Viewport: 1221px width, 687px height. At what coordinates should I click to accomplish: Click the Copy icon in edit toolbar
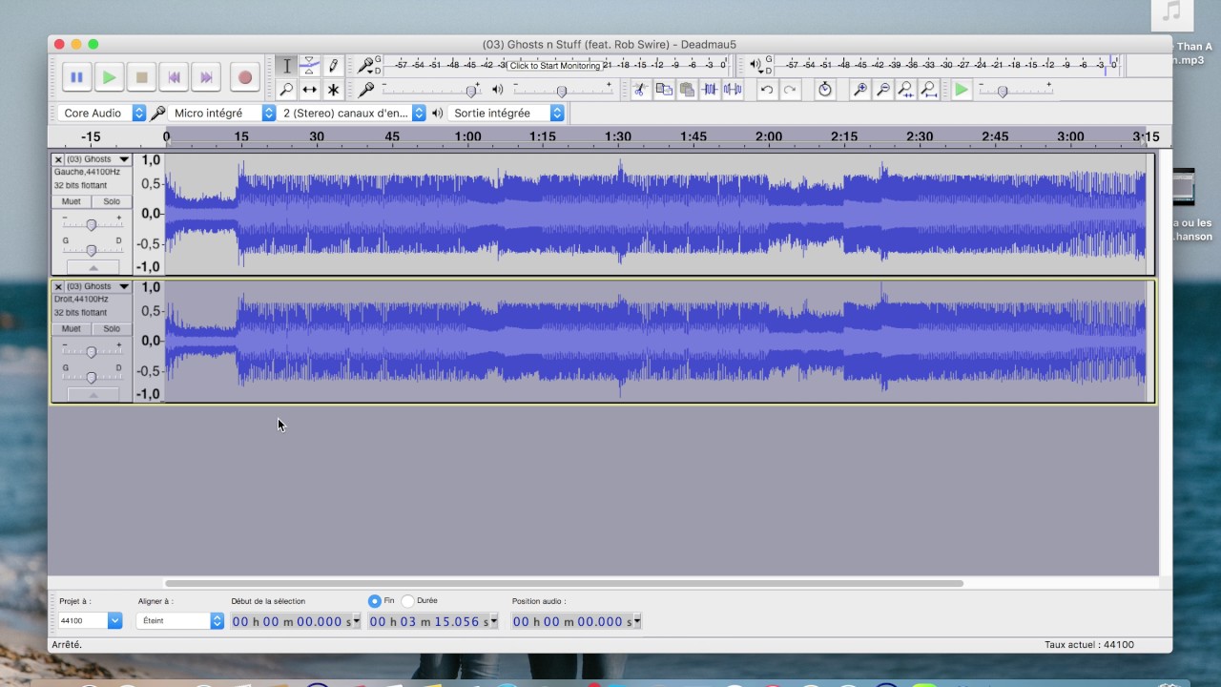[x=663, y=90]
